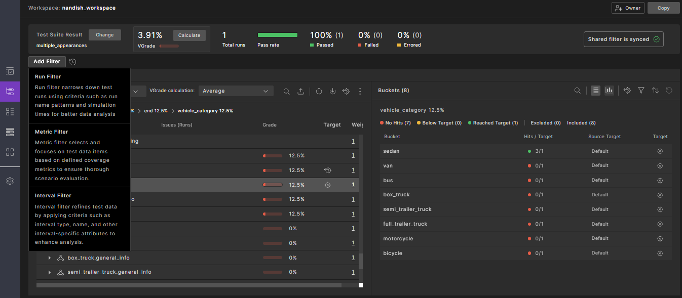The height and width of the screenshot is (298, 682).
Task: Expand the semi_trailer_truck.general_info tree node
Action: (x=50, y=273)
